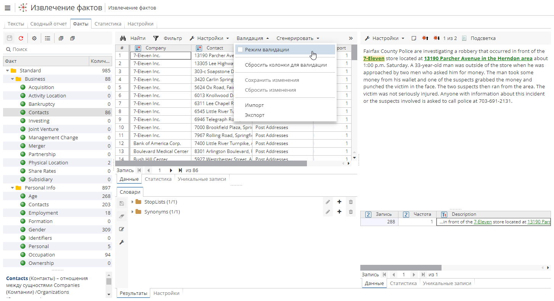Click the Поиск search field
Screen dimensions: 554x301
(x=57, y=49)
